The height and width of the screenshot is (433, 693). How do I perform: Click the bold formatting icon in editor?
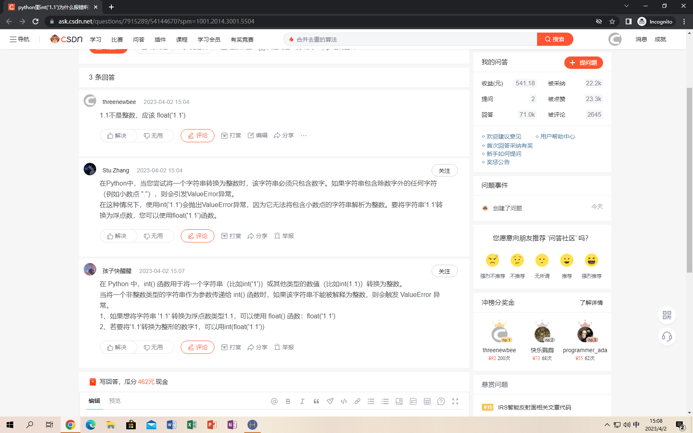pyautogui.click(x=288, y=401)
